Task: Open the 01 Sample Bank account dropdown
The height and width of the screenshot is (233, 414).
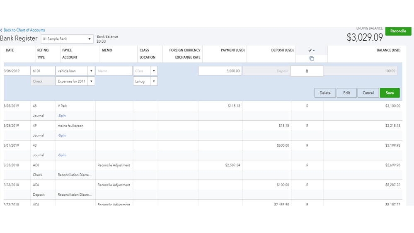Action: click(90, 39)
